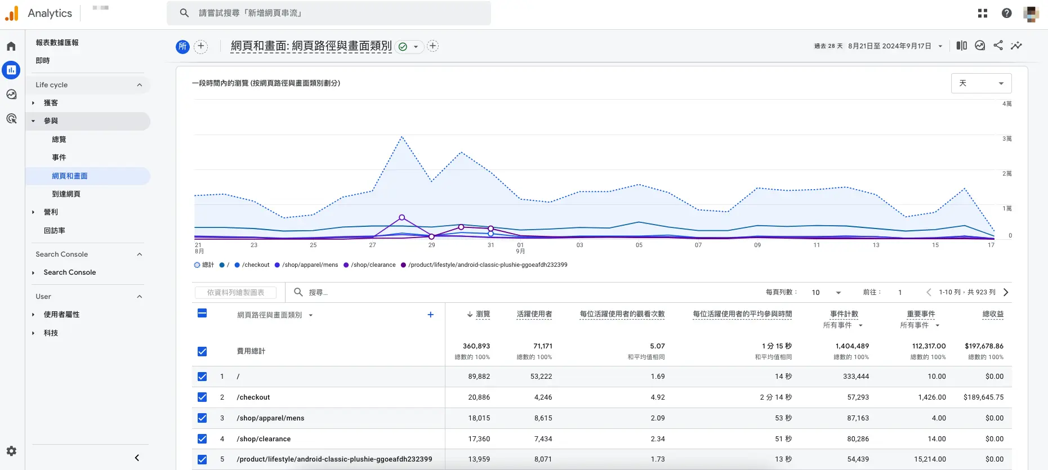This screenshot has width=1048, height=470.
Task: Open the 事件 report
Action: pos(59,158)
